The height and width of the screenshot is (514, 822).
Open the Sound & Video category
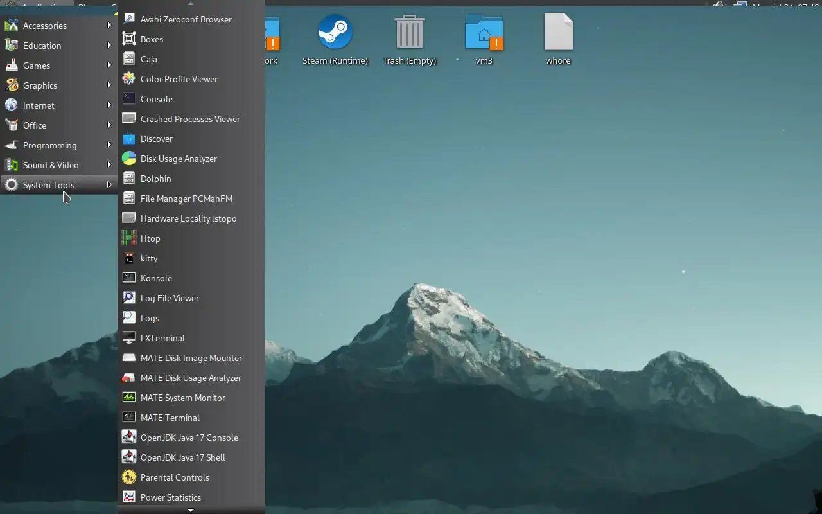click(58, 165)
